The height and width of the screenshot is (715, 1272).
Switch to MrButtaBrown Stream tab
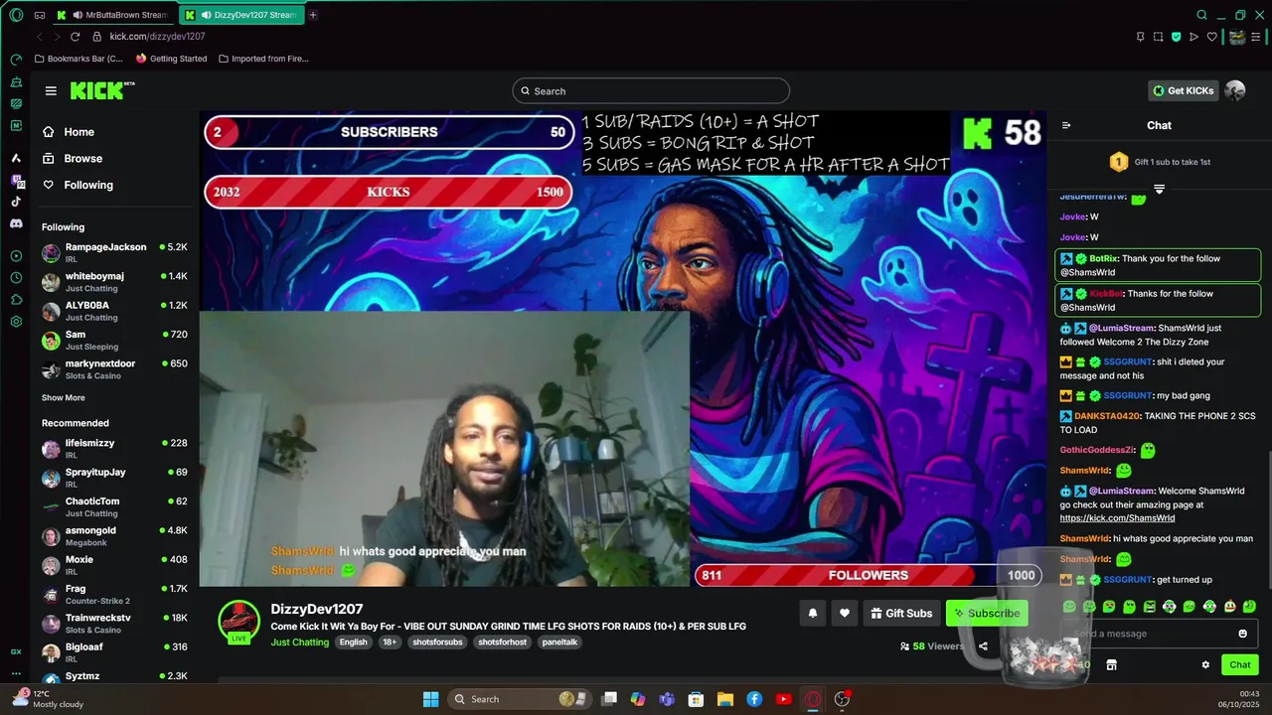[x=111, y=15]
